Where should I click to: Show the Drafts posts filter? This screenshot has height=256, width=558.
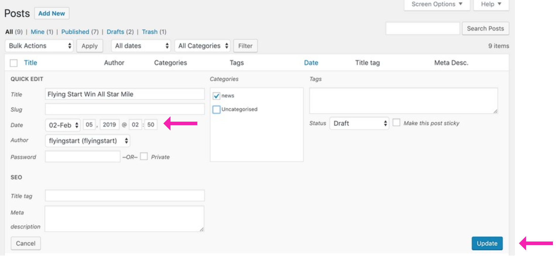point(115,32)
